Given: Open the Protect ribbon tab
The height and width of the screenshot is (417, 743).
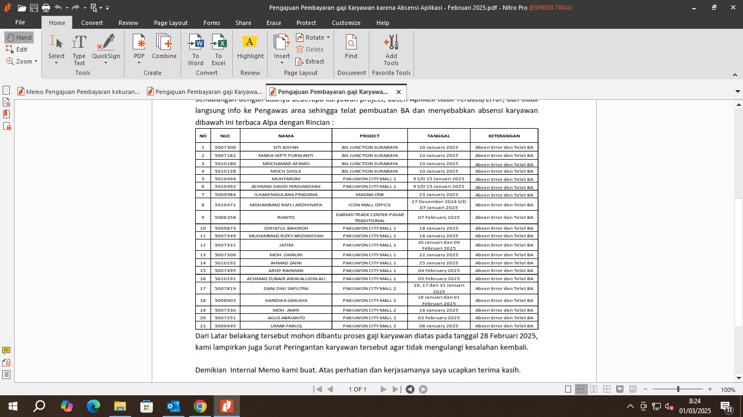Looking at the screenshot, I should tap(306, 23).
